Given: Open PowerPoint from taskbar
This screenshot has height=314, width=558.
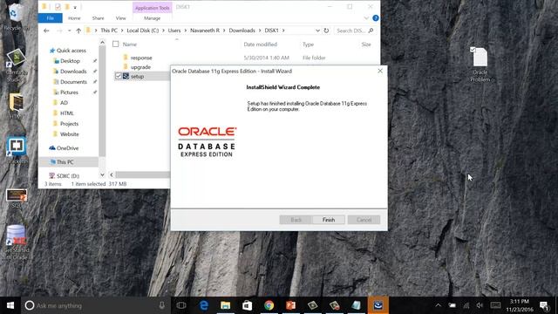Looking at the screenshot, I should (x=290, y=305).
